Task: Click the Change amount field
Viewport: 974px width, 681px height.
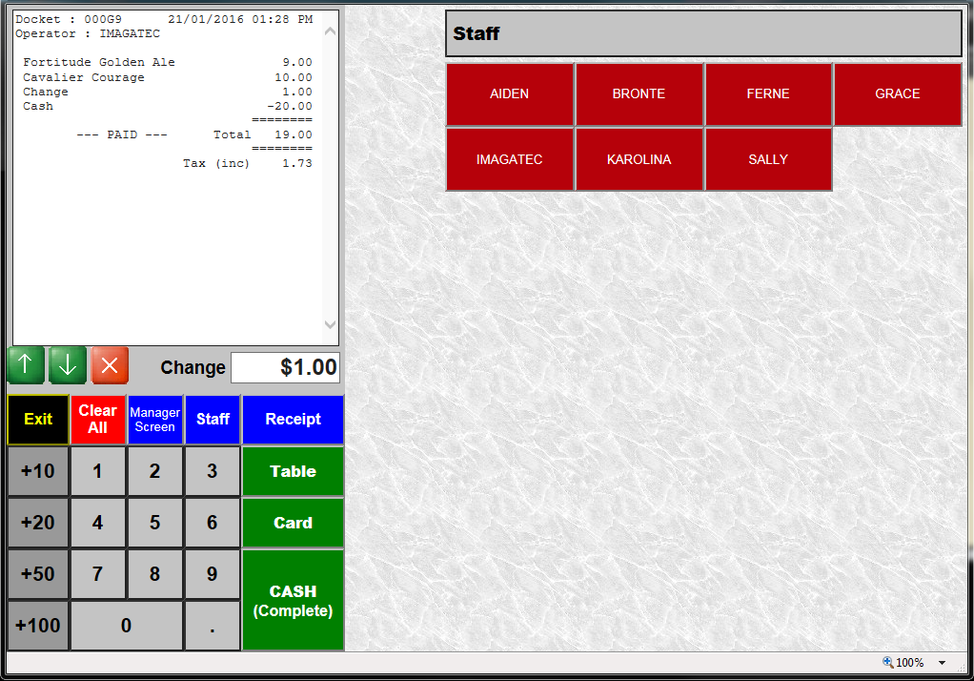Action: tap(285, 368)
